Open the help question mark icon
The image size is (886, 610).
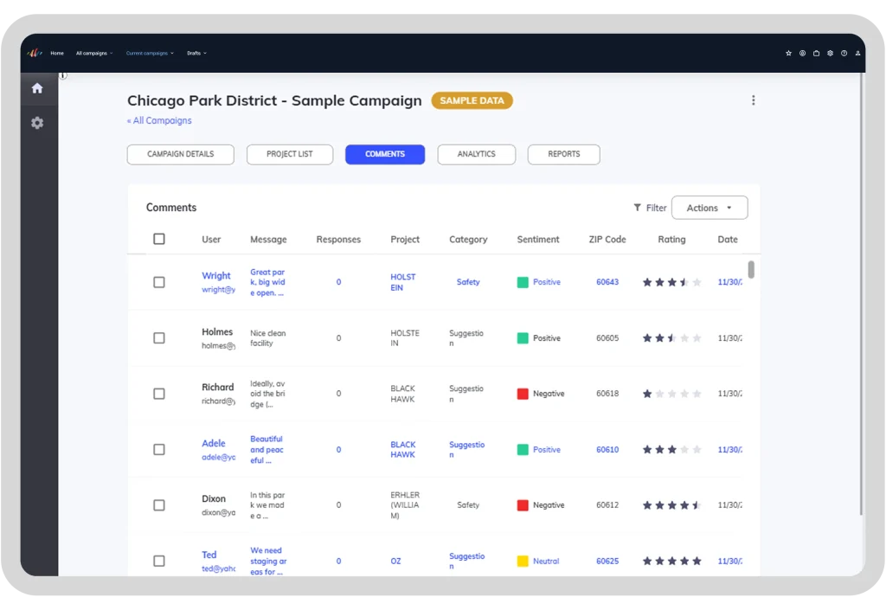coord(844,53)
